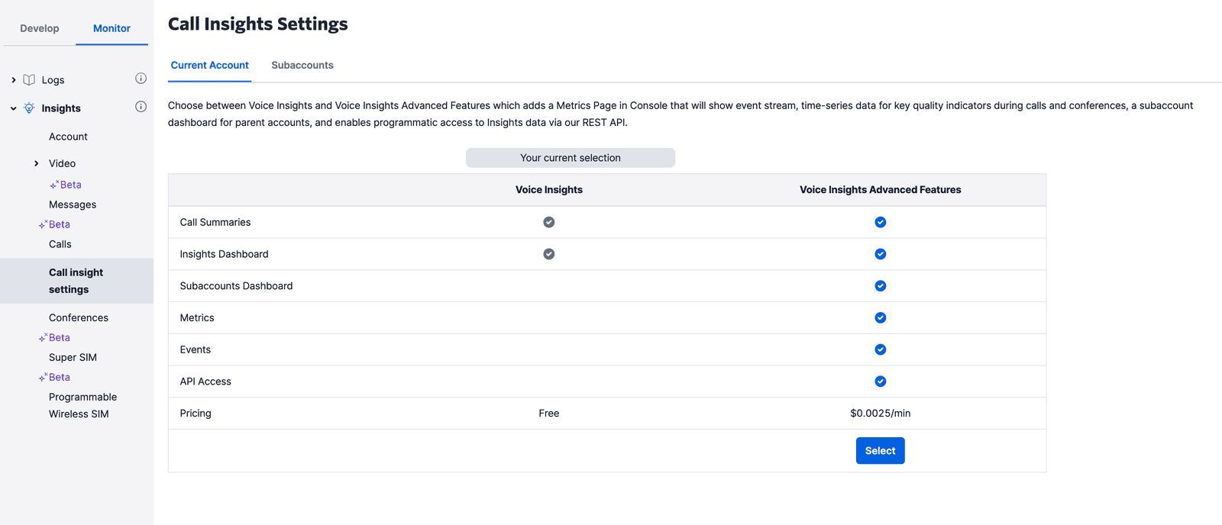Click the Your current selection label
This screenshot has width=1222, height=525.
click(x=570, y=158)
